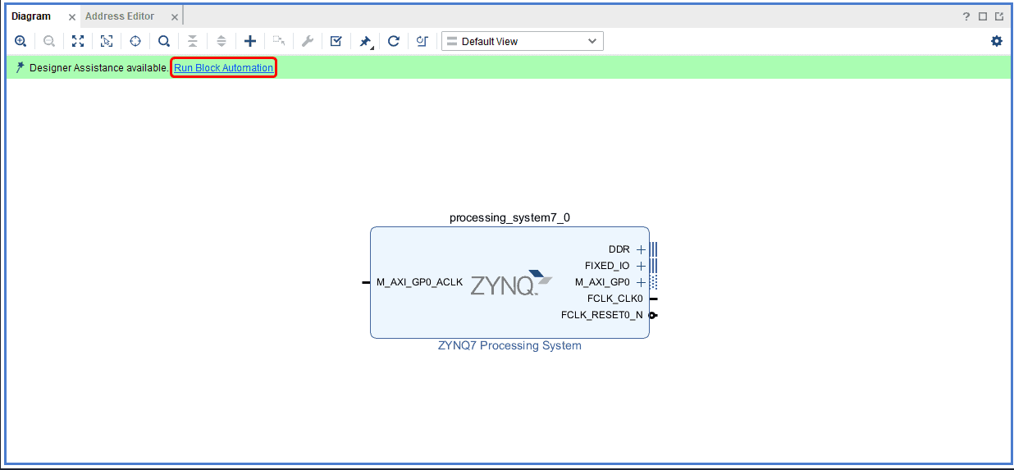Expand the M_AXI_GP0 interface port

[x=641, y=282]
